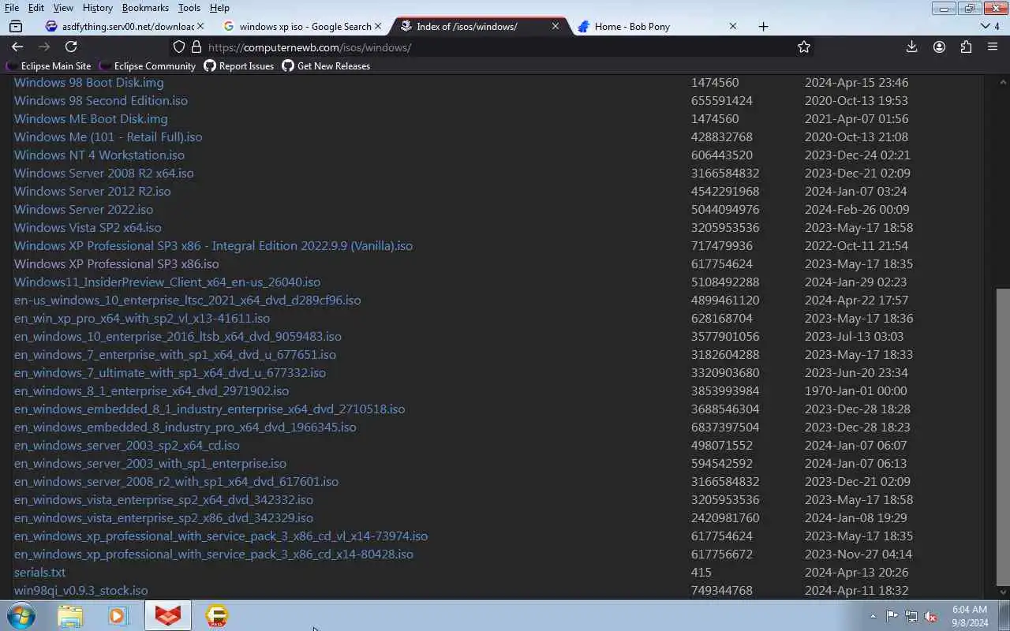
Task: Open the Eclipse Community bookmark
Action: click(147, 66)
